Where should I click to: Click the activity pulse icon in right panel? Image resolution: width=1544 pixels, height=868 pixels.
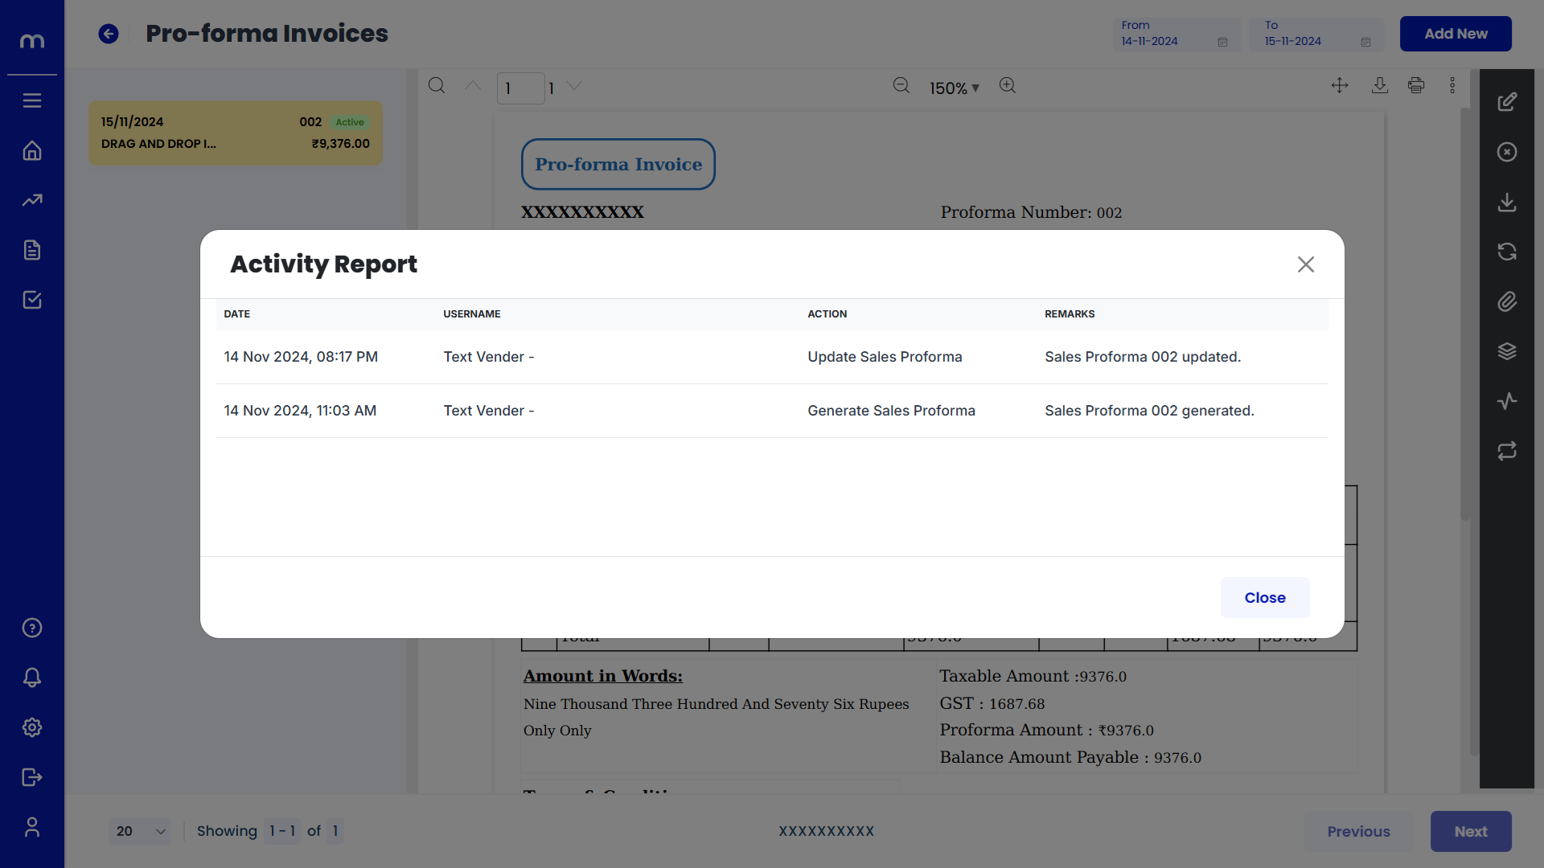1506,401
